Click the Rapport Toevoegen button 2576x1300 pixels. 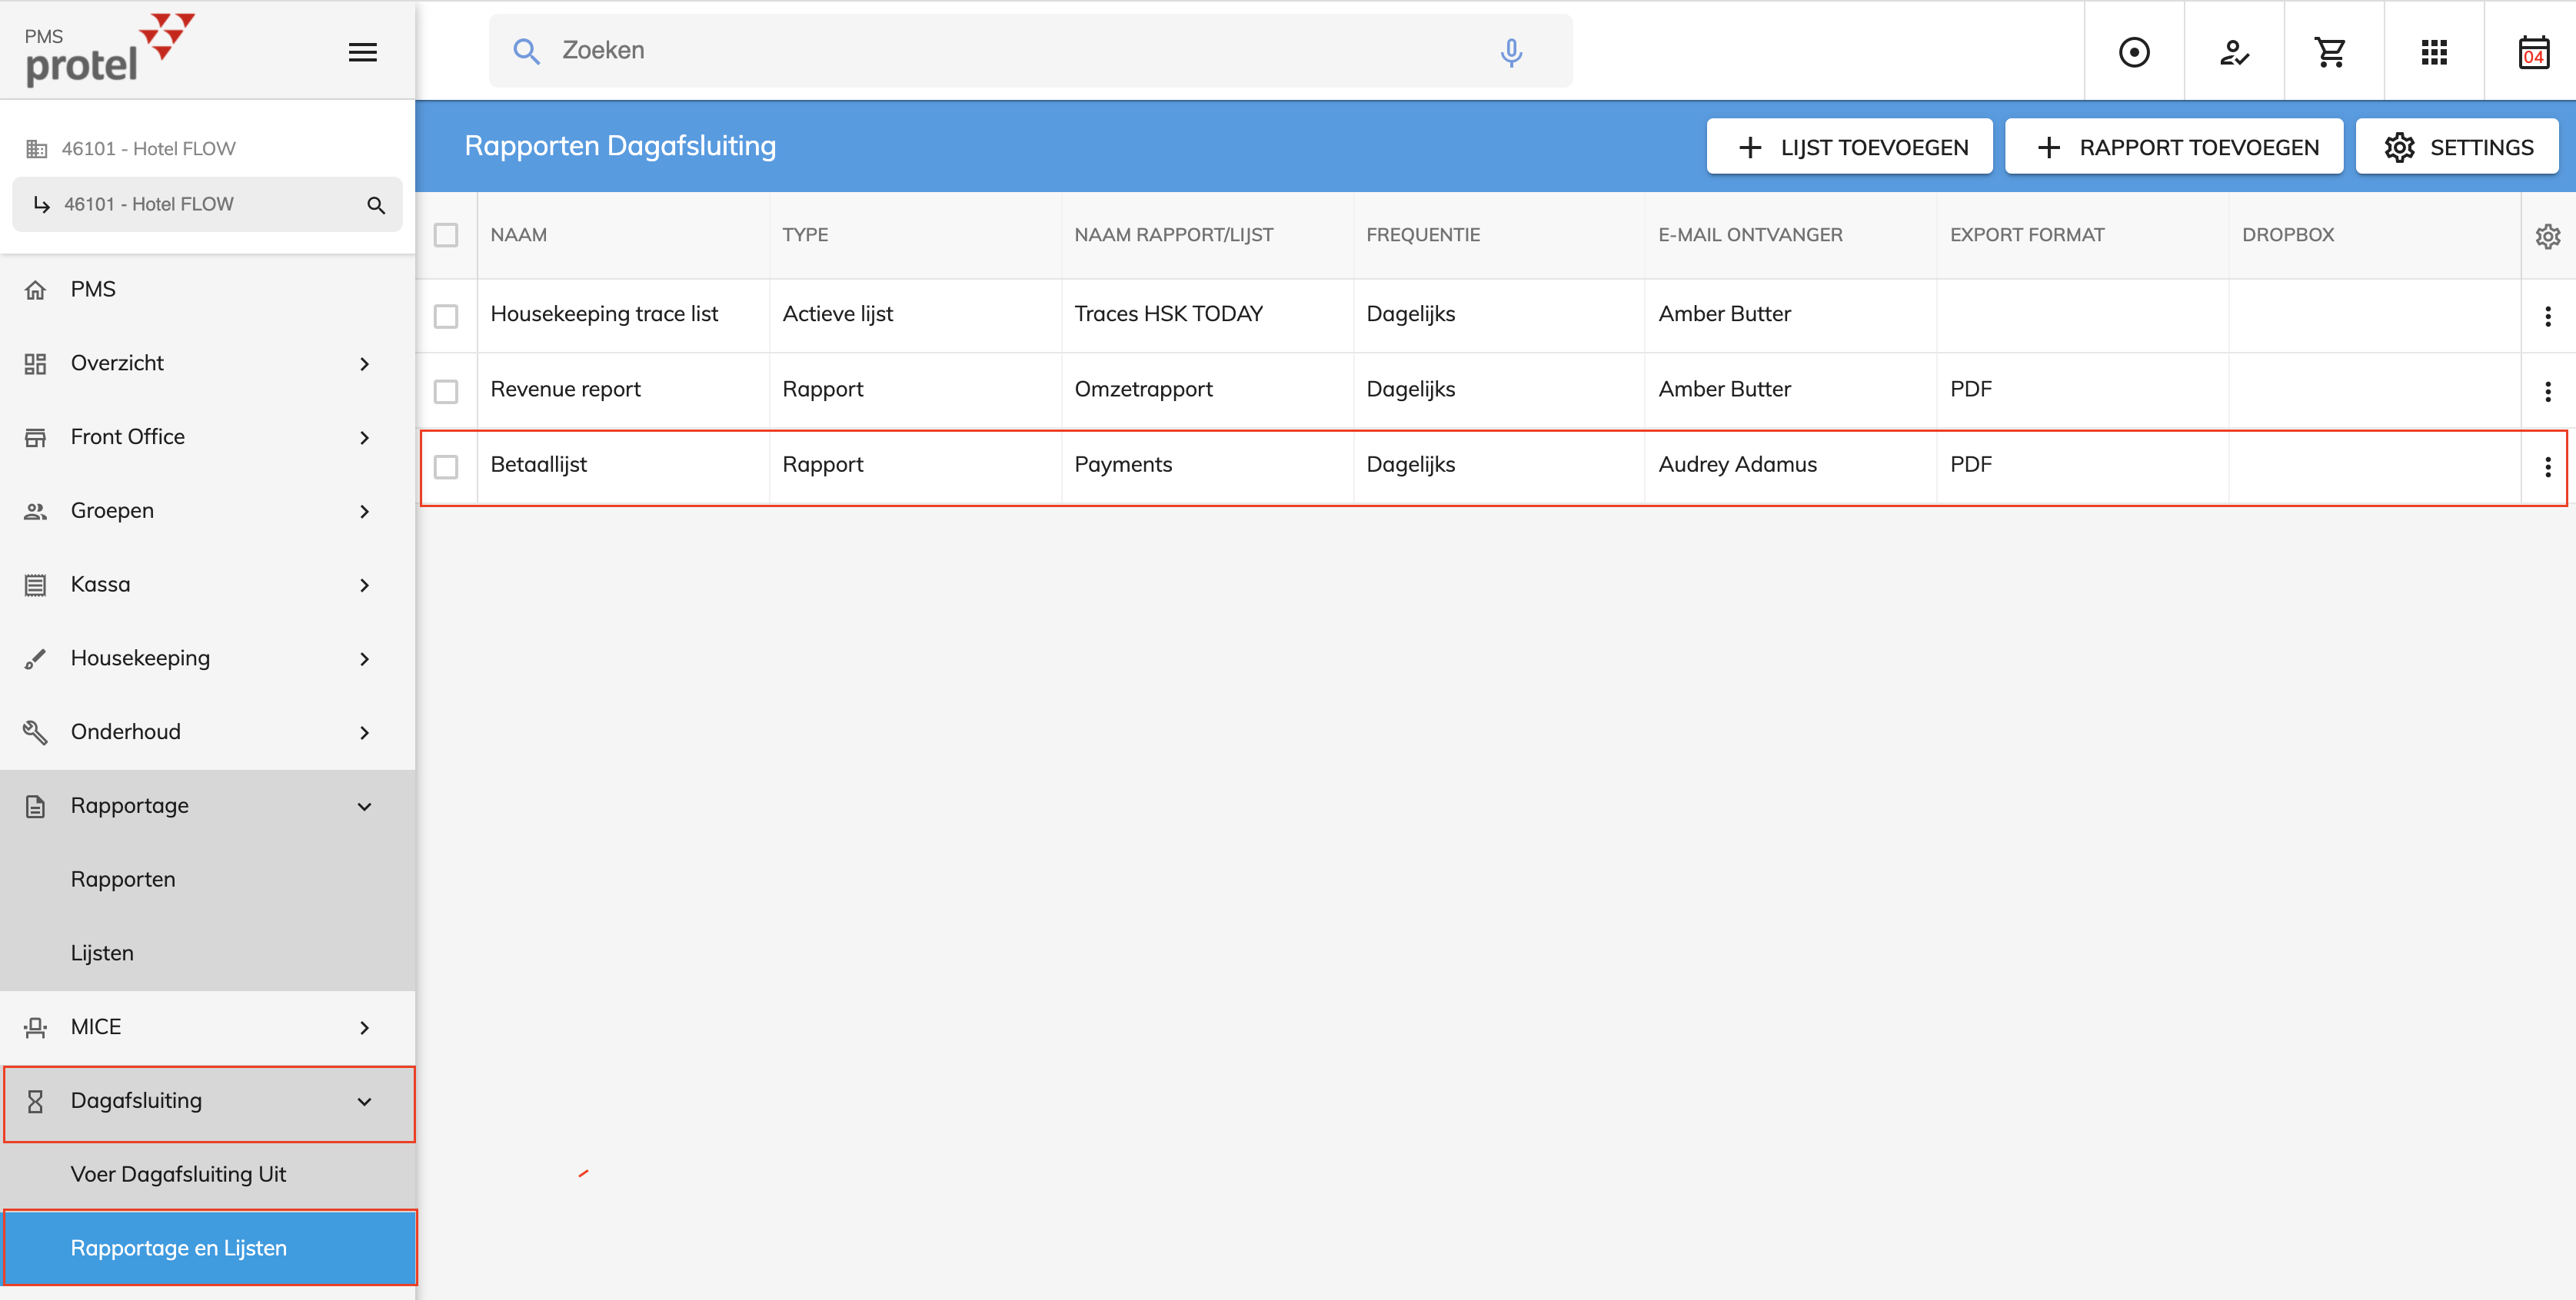click(x=2174, y=148)
